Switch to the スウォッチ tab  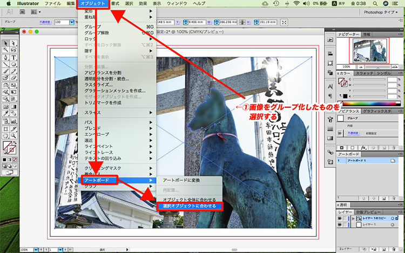point(365,72)
